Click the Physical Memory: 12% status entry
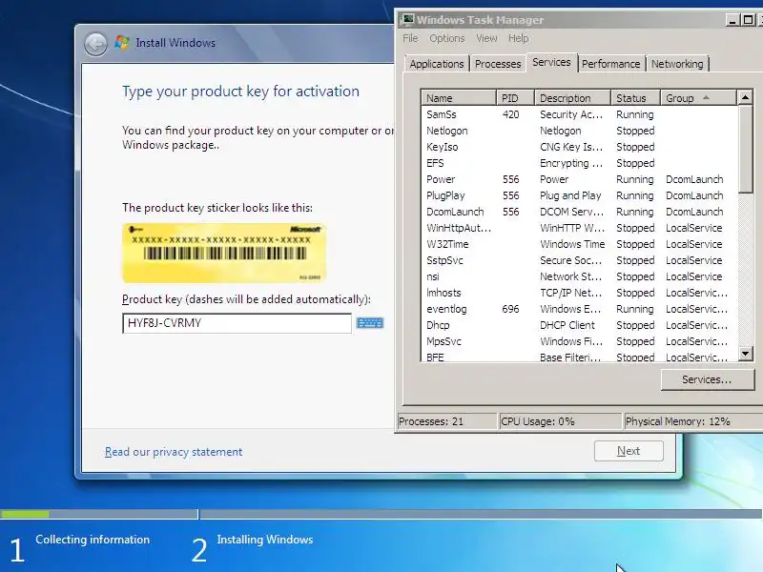 (x=693, y=421)
